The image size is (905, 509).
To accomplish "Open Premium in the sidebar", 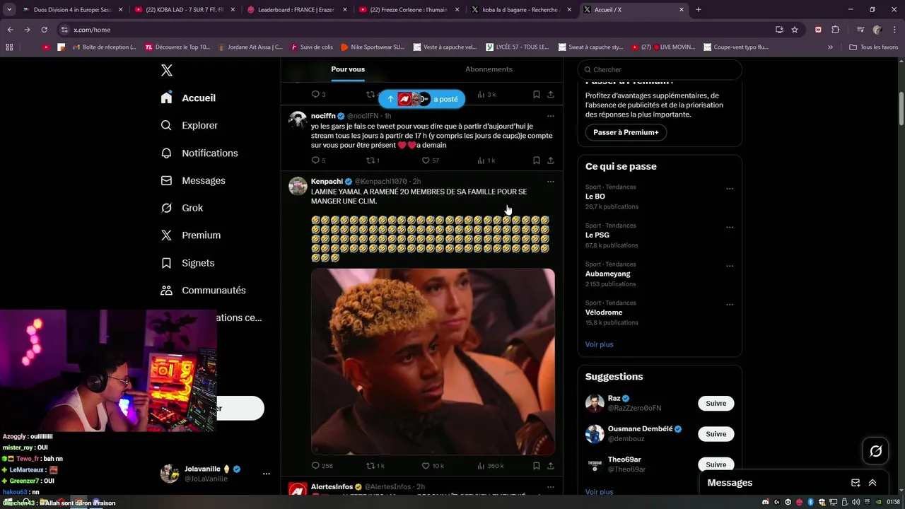I will pyautogui.click(x=190, y=235).
